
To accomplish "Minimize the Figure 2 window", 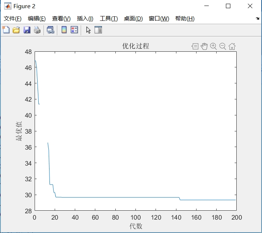I will 207,6.
